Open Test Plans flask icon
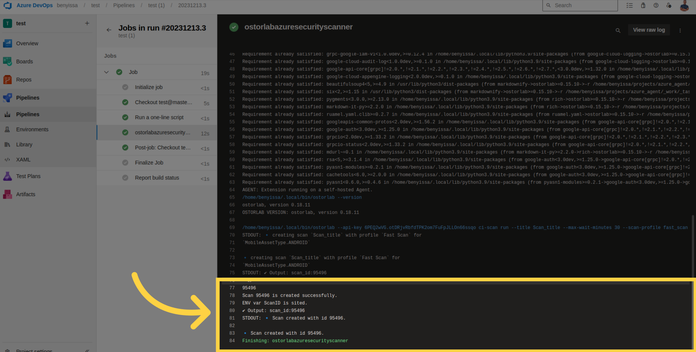This screenshot has height=352, width=696. (7, 176)
